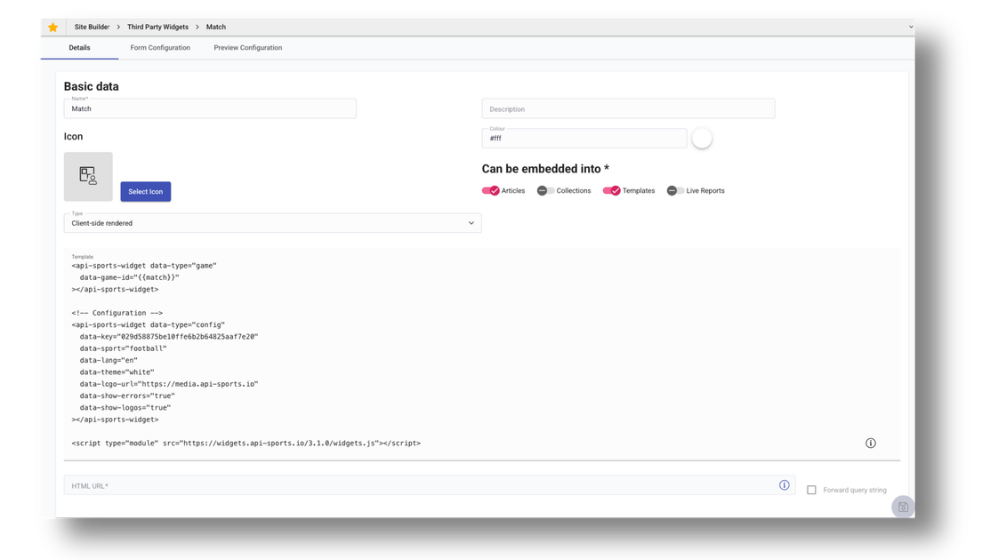Image resolution: width=982 pixels, height=560 pixels.
Task: Click the widget icon placeholder thumbnail
Action: [88, 176]
